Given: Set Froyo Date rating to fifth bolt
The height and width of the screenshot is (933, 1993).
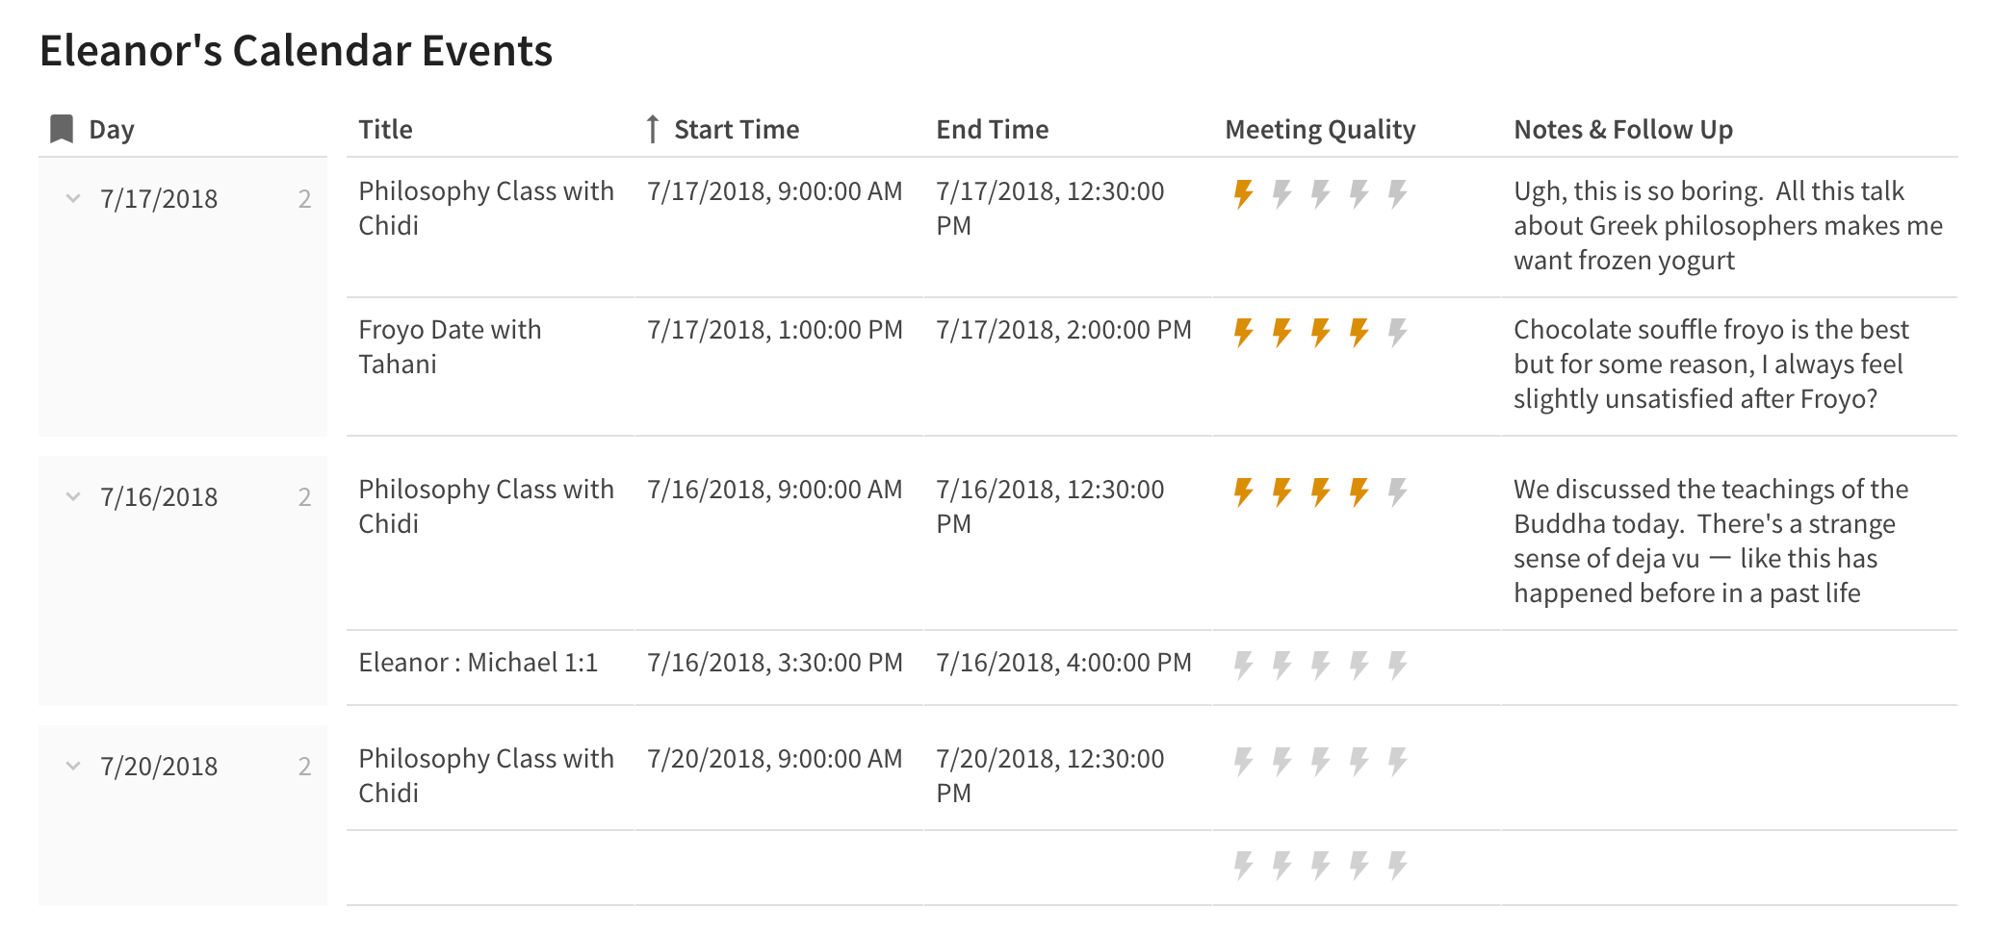Looking at the screenshot, I should [1397, 333].
